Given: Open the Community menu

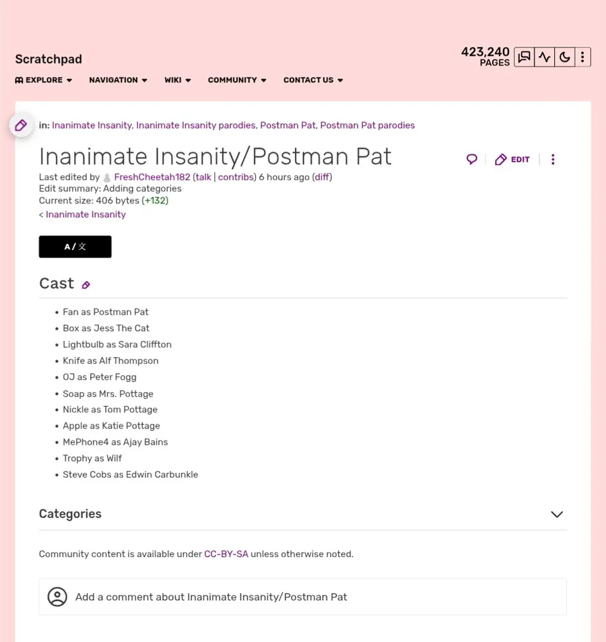Looking at the screenshot, I should click(x=237, y=80).
